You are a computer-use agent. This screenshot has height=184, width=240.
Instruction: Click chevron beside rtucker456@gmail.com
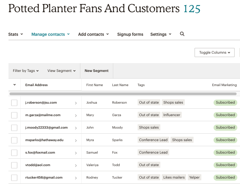coord(76,178)
